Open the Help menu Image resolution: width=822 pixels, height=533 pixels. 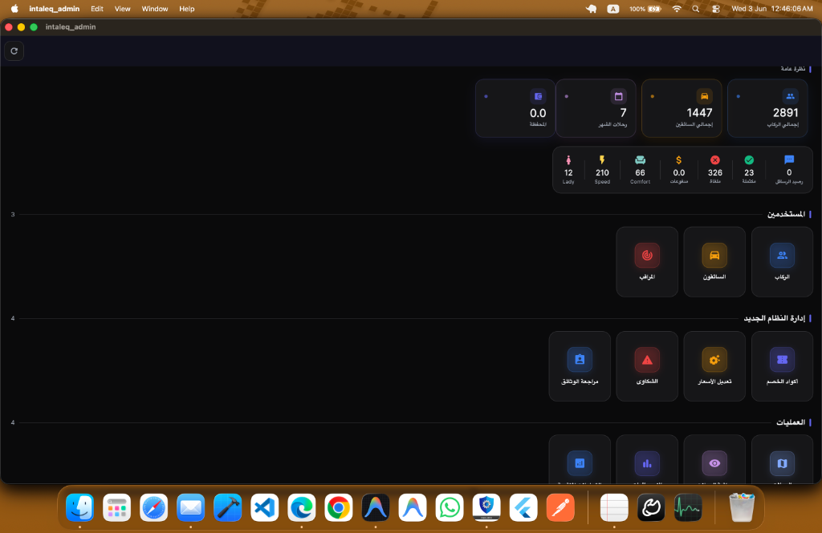coord(186,9)
